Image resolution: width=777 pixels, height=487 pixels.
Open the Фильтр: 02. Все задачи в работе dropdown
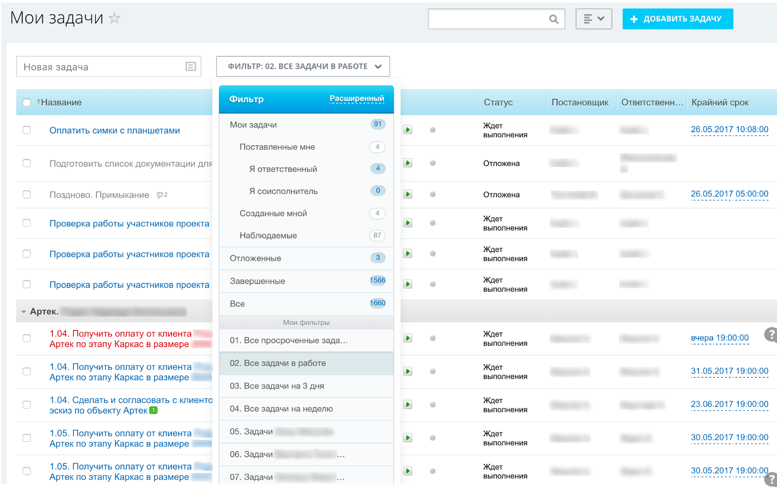click(x=303, y=67)
